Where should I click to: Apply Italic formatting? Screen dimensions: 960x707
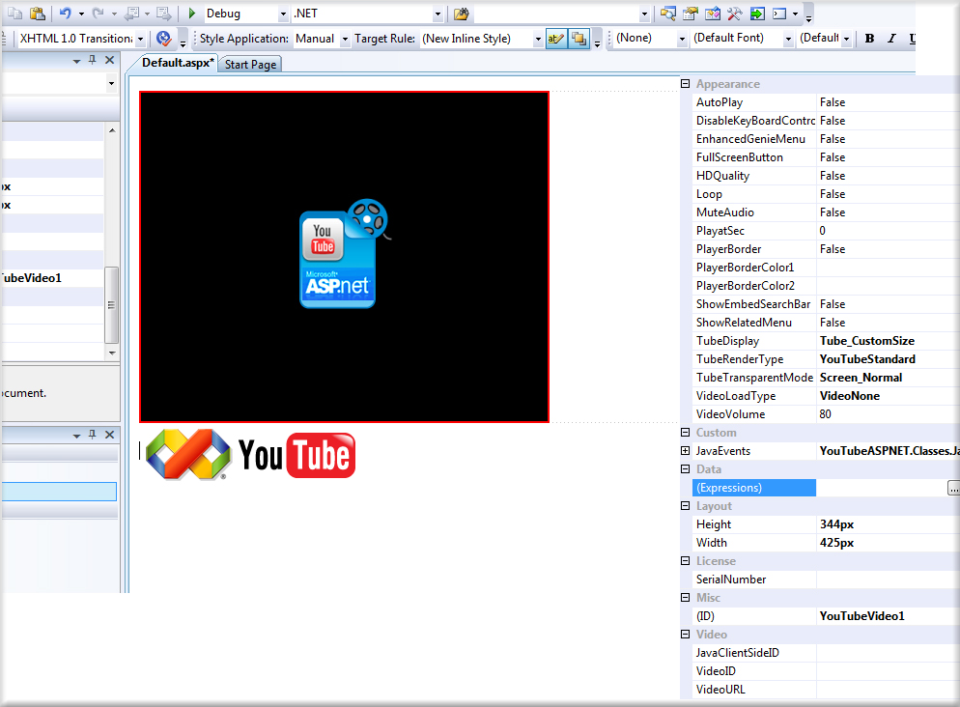pyautogui.click(x=891, y=39)
